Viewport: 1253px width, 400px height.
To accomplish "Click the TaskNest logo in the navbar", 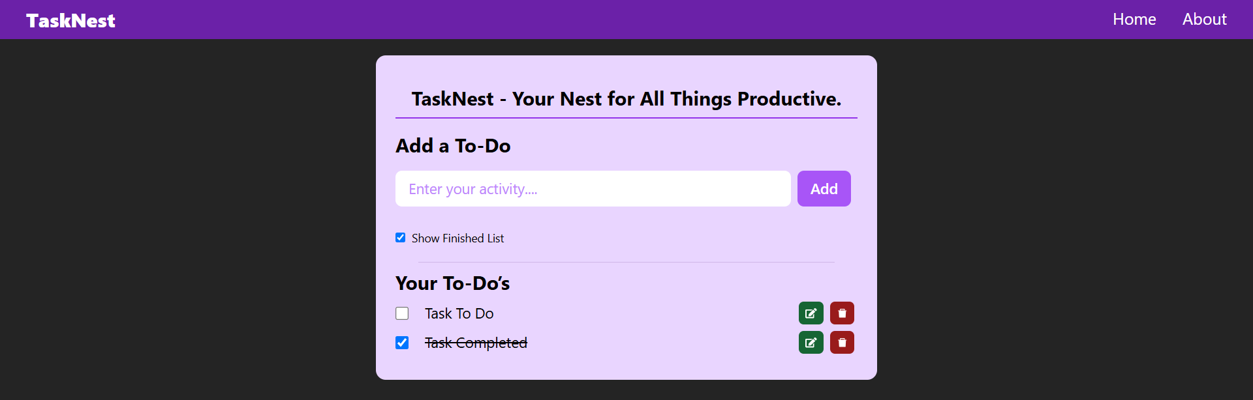I will tap(70, 20).
